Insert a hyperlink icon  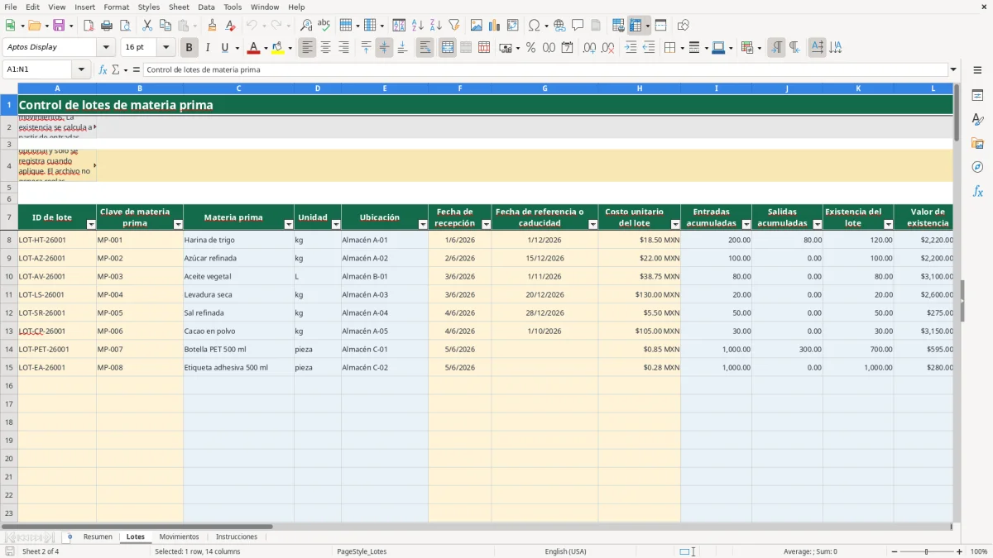559,26
